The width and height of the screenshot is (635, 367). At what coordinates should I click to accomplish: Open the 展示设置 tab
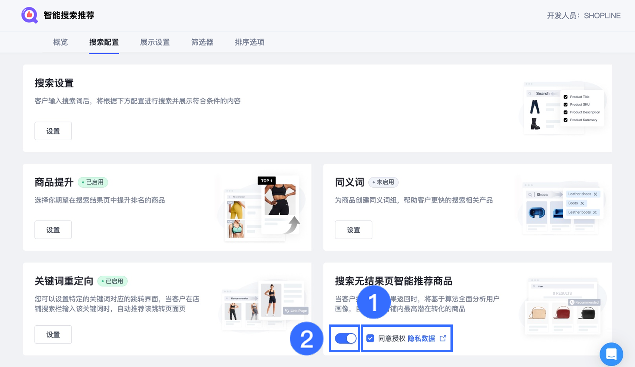(x=155, y=42)
